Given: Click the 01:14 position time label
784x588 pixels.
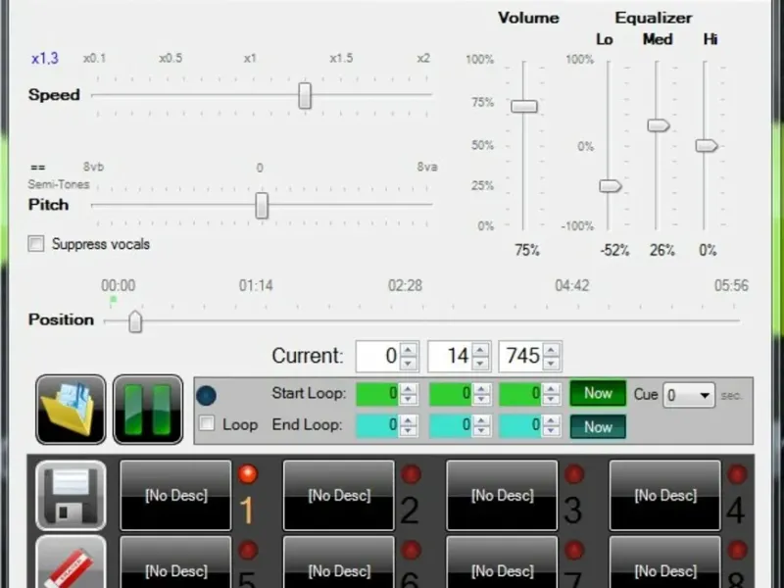Looking at the screenshot, I should click(x=256, y=285).
